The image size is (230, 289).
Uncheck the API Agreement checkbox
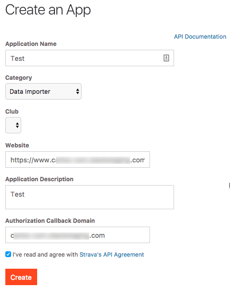point(8,254)
